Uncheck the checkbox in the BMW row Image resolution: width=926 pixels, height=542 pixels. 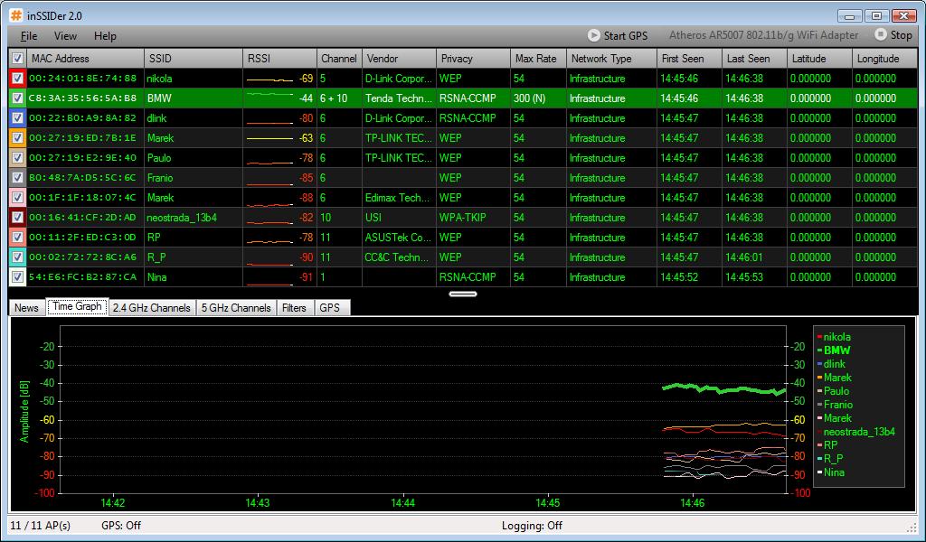[18, 98]
